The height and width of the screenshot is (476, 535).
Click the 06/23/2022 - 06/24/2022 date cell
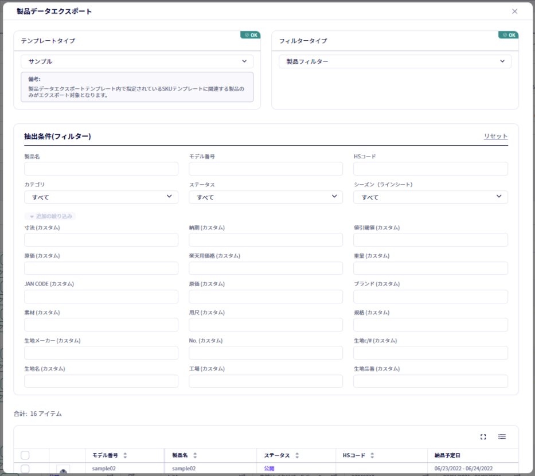pyautogui.click(x=463, y=469)
